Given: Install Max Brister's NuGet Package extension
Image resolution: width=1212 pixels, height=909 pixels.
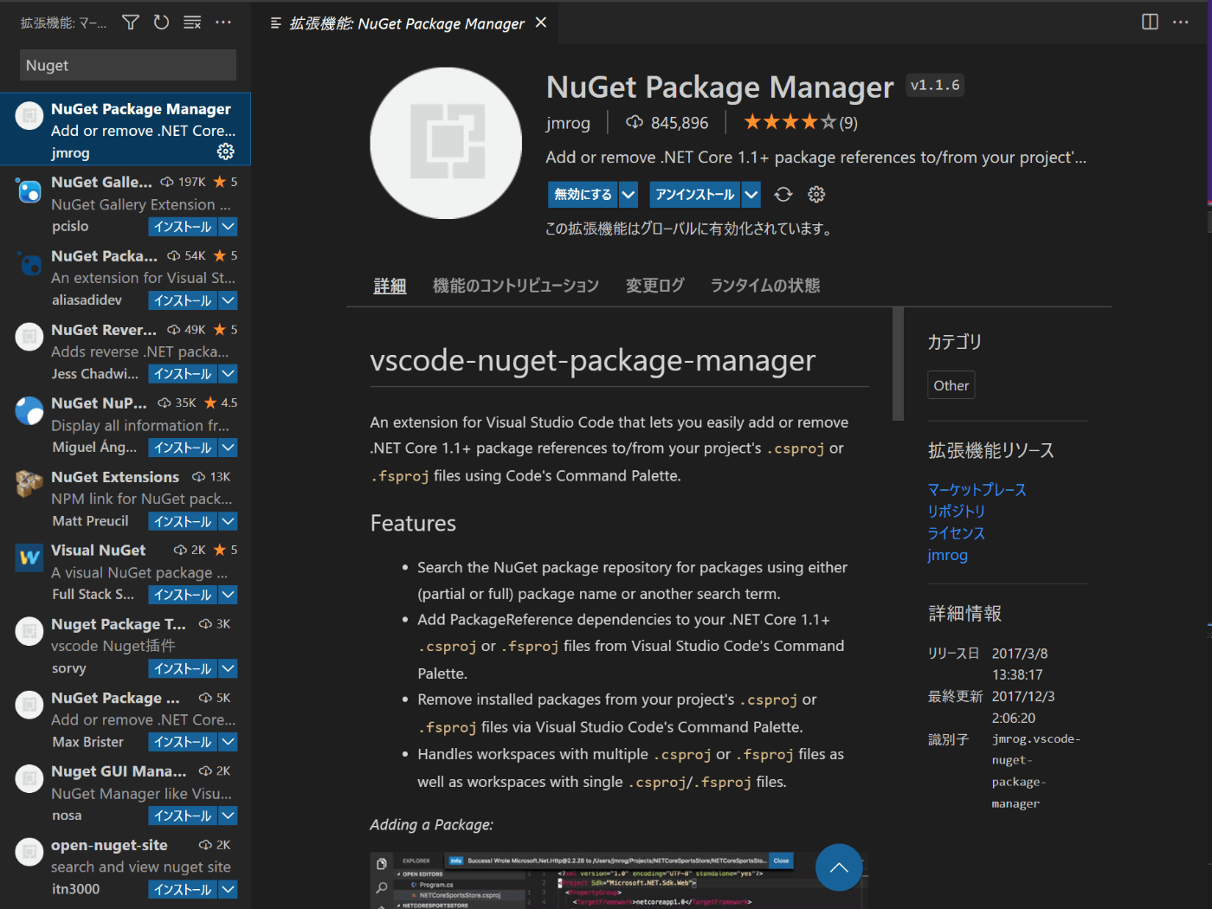Looking at the screenshot, I should (x=183, y=742).
